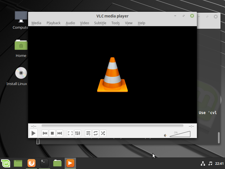Open the Video menu

[x=85, y=23]
